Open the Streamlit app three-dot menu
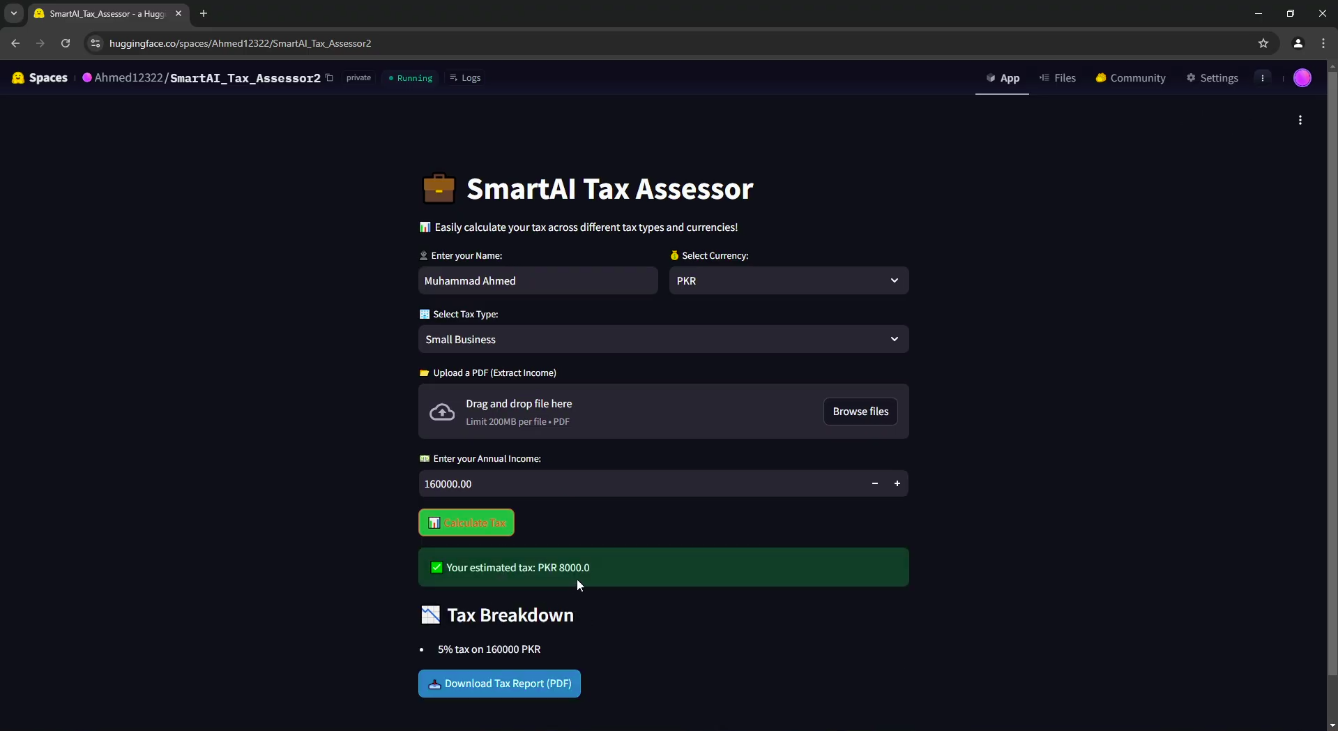 (1300, 120)
